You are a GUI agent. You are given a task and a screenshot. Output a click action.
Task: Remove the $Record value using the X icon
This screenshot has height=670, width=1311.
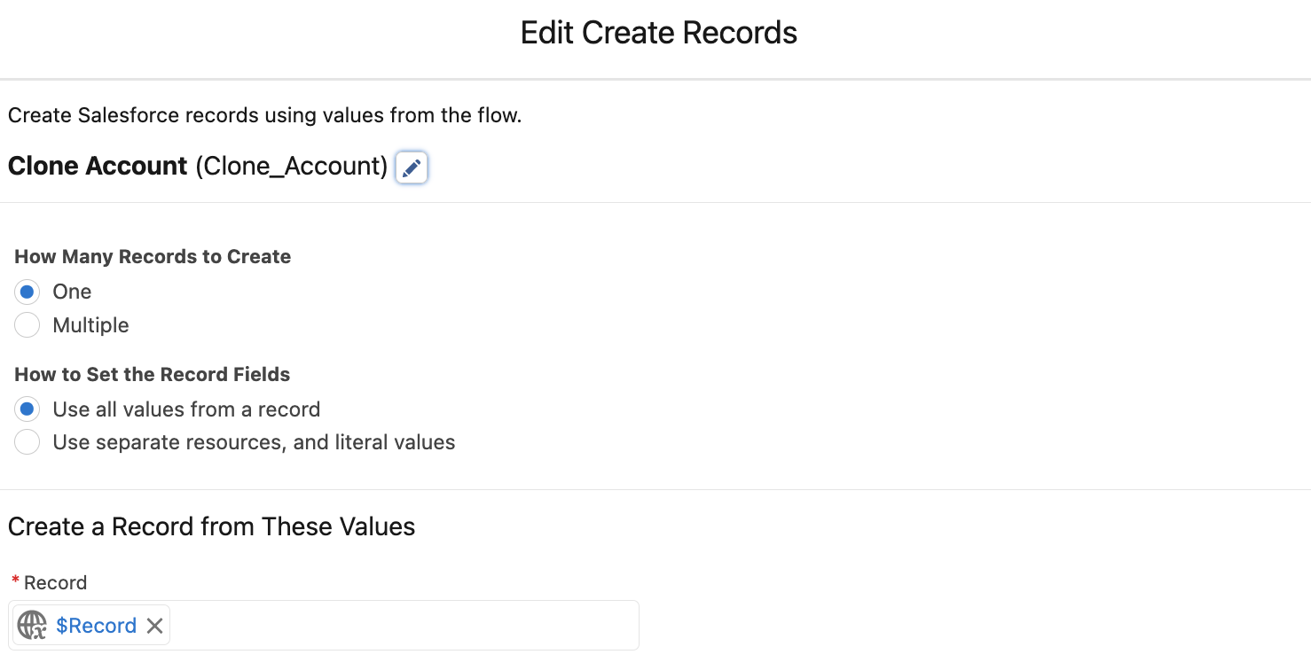pyautogui.click(x=154, y=626)
